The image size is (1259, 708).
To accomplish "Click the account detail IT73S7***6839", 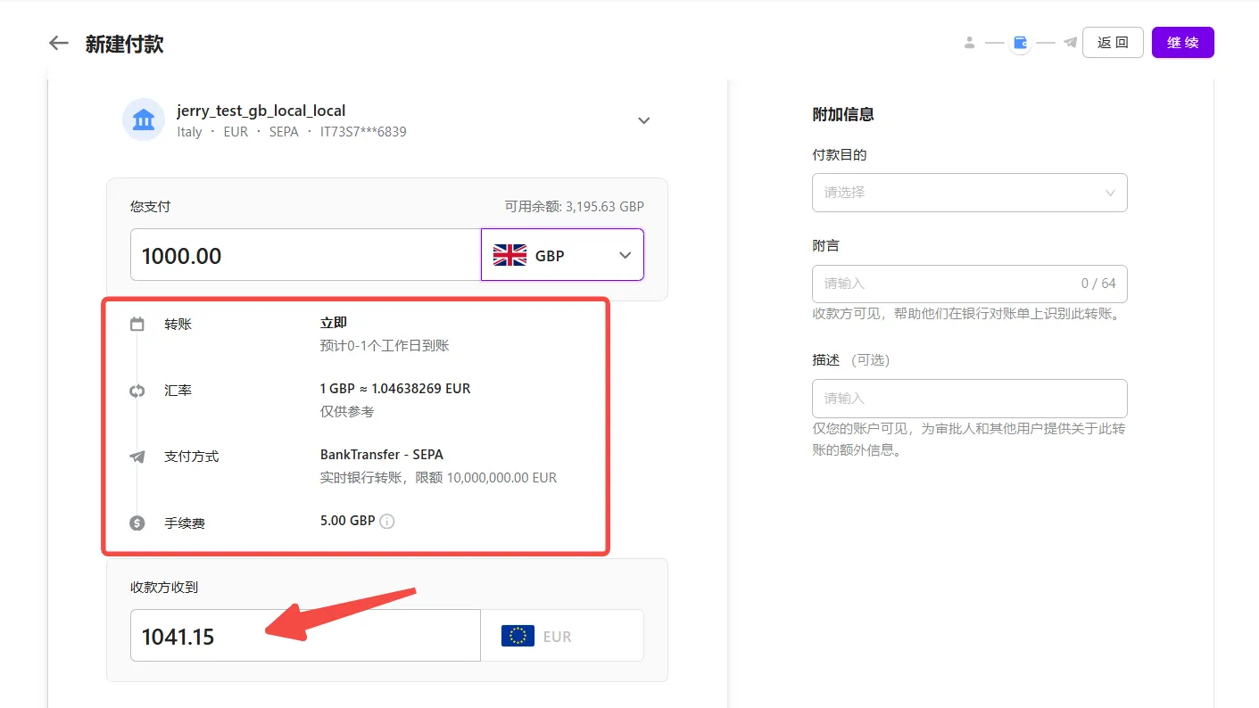I will point(363,132).
